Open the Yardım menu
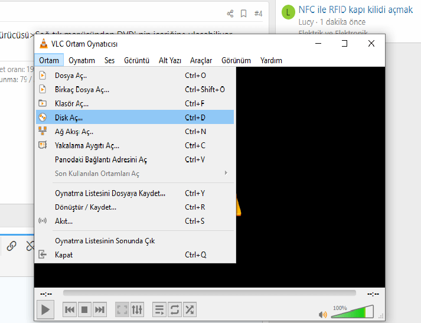The width and height of the screenshot is (421, 323). (x=271, y=60)
